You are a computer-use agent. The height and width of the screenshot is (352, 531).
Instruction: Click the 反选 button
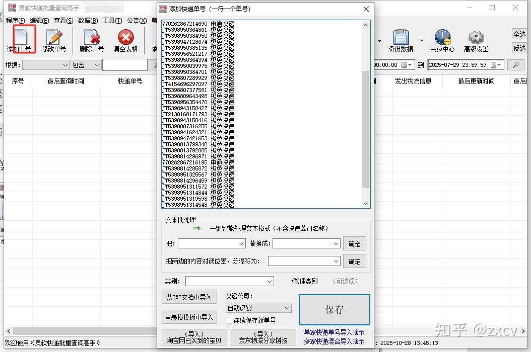pos(519,48)
